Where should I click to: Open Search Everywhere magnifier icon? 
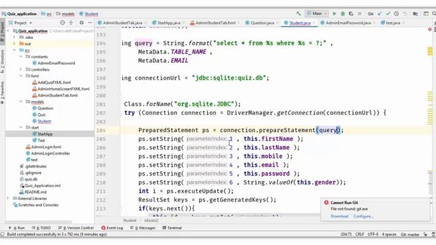click(434, 14)
